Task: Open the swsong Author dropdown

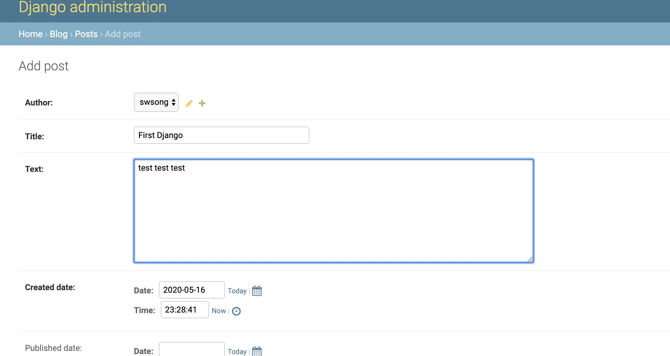Action: (156, 102)
